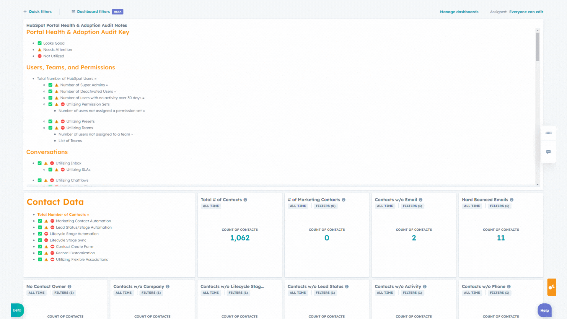Click the 'Conversations' heading
This screenshot has width=567, height=319.
pyautogui.click(x=47, y=152)
